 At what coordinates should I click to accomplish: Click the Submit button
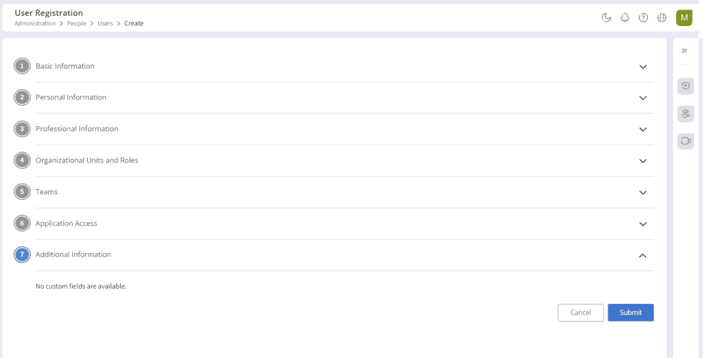tap(631, 313)
